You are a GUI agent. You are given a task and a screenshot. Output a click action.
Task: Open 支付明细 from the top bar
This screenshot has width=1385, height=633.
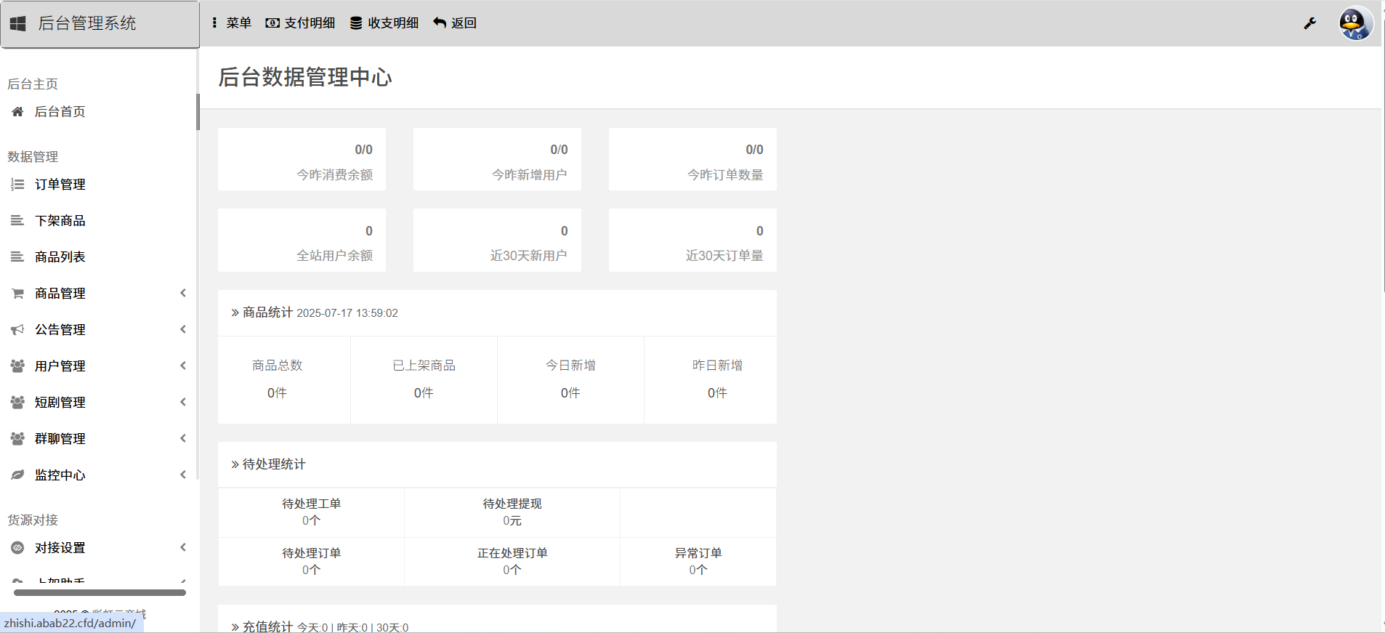point(300,23)
